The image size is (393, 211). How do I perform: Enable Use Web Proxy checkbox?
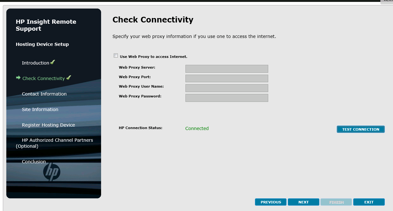point(116,56)
